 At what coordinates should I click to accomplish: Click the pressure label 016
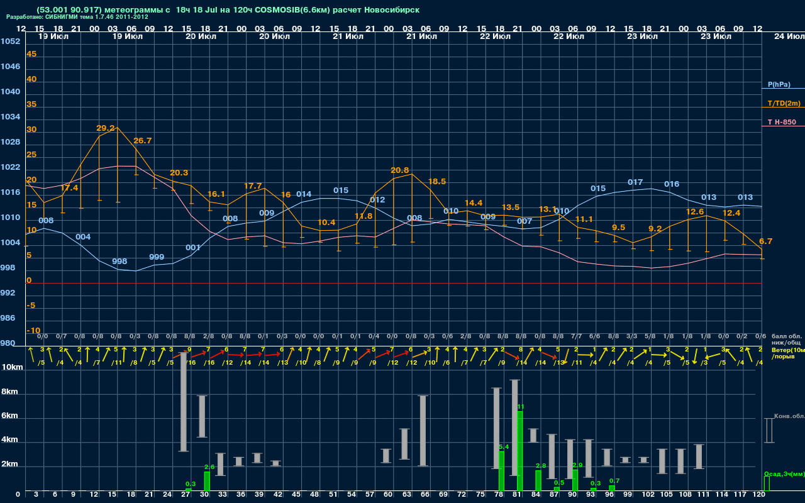(x=672, y=184)
